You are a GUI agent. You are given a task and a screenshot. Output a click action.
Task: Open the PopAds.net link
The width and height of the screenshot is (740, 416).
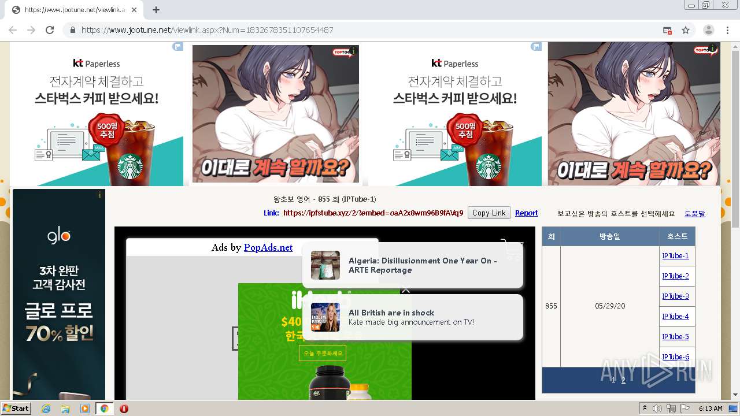point(268,247)
